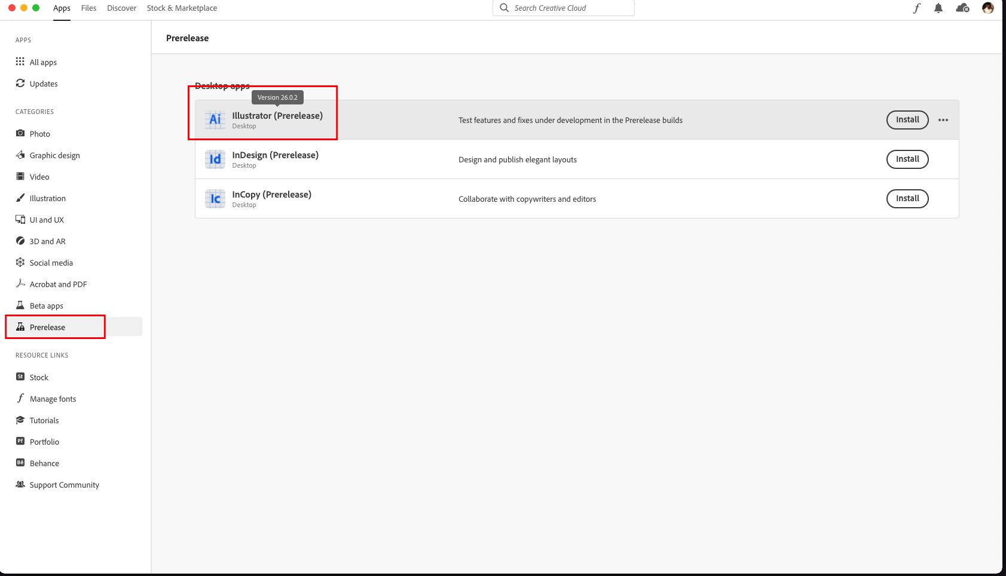Click 'Design and publish elegant layouts' text
Screen dimensions: 1006x576
point(518,160)
